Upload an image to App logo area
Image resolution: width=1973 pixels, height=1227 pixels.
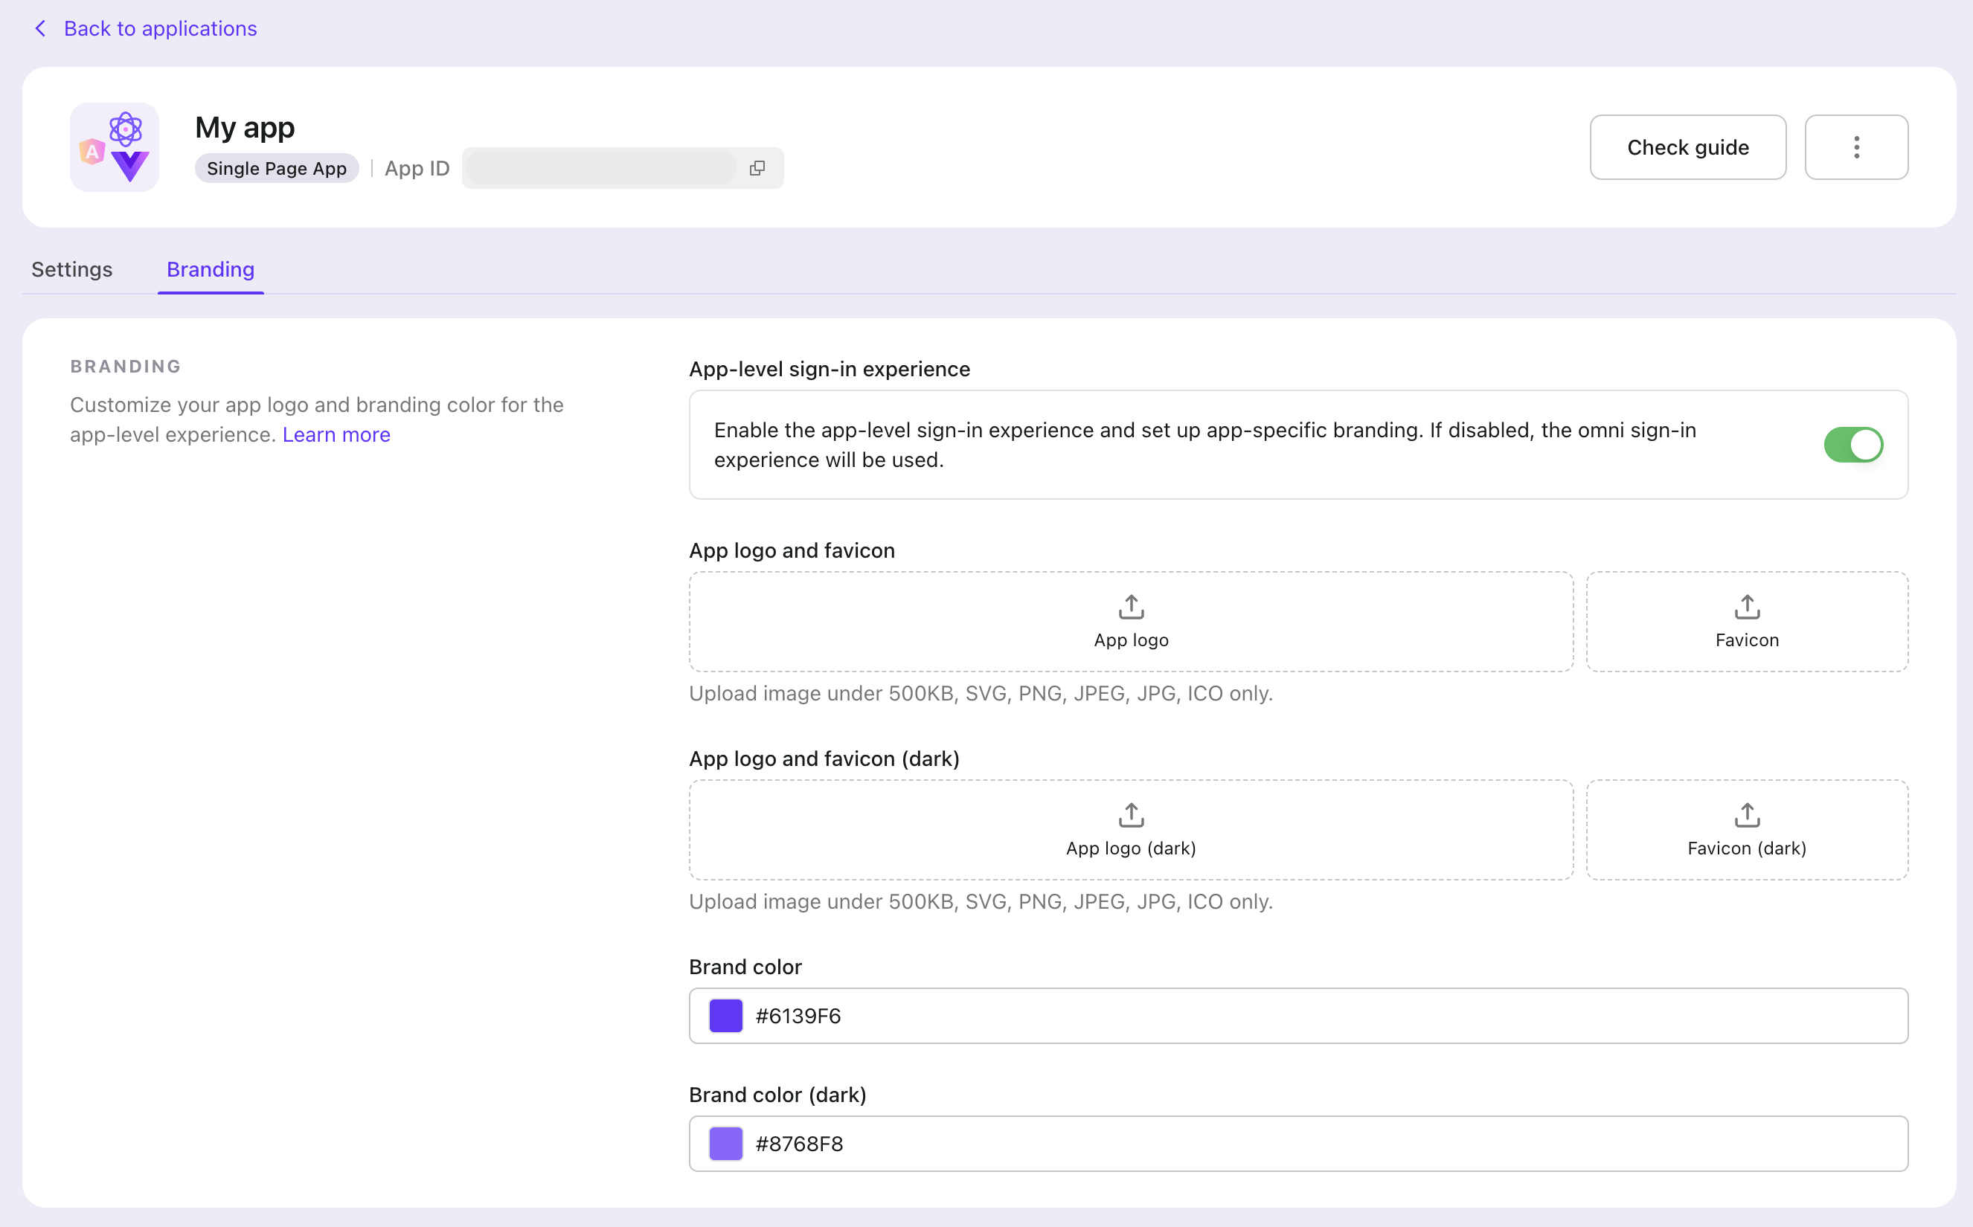point(1131,622)
